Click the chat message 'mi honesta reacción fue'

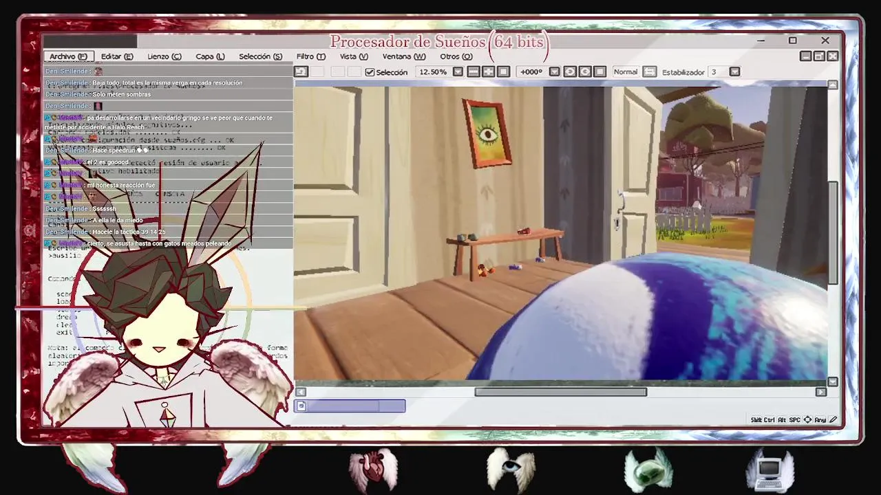tap(121, 186)
